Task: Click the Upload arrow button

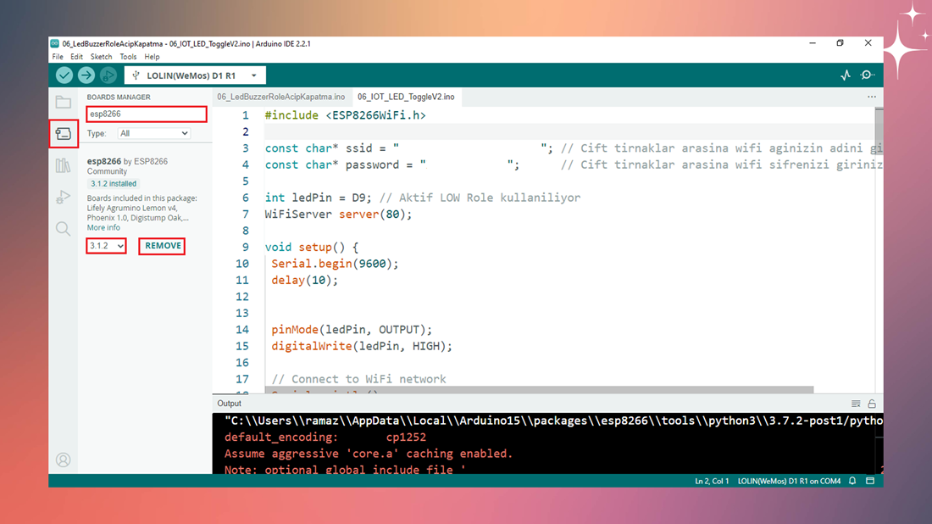Action: point(86,75)
